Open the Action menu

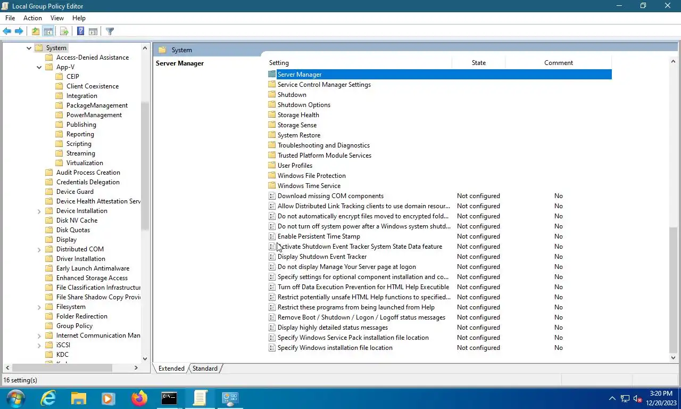pos(32,18)
